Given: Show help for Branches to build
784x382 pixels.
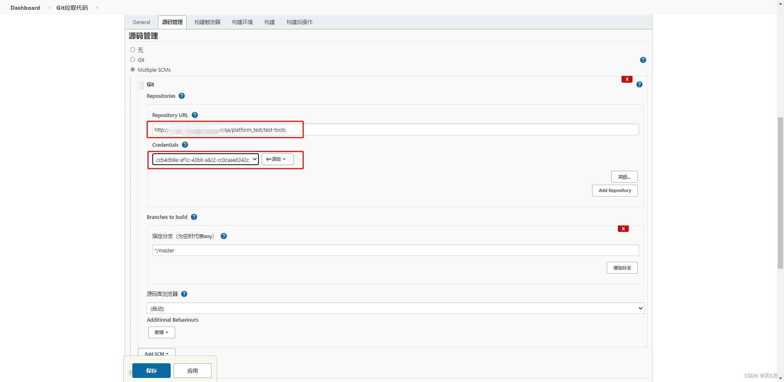Looking at the screenshot, I should (194, 217).
